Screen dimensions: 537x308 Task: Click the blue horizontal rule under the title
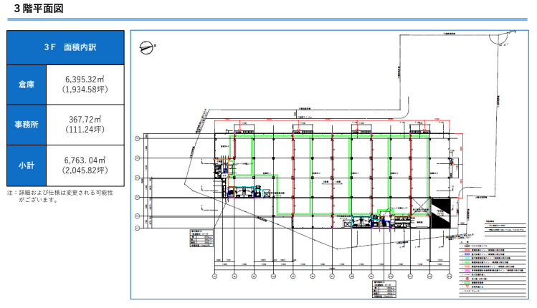[x=268, y=19]
